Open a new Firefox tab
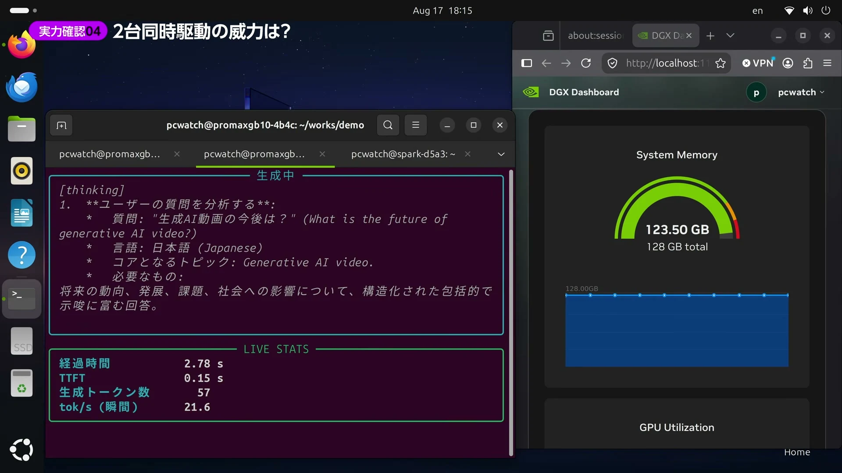The image size is (842, 473). click(x=710, y=35)
